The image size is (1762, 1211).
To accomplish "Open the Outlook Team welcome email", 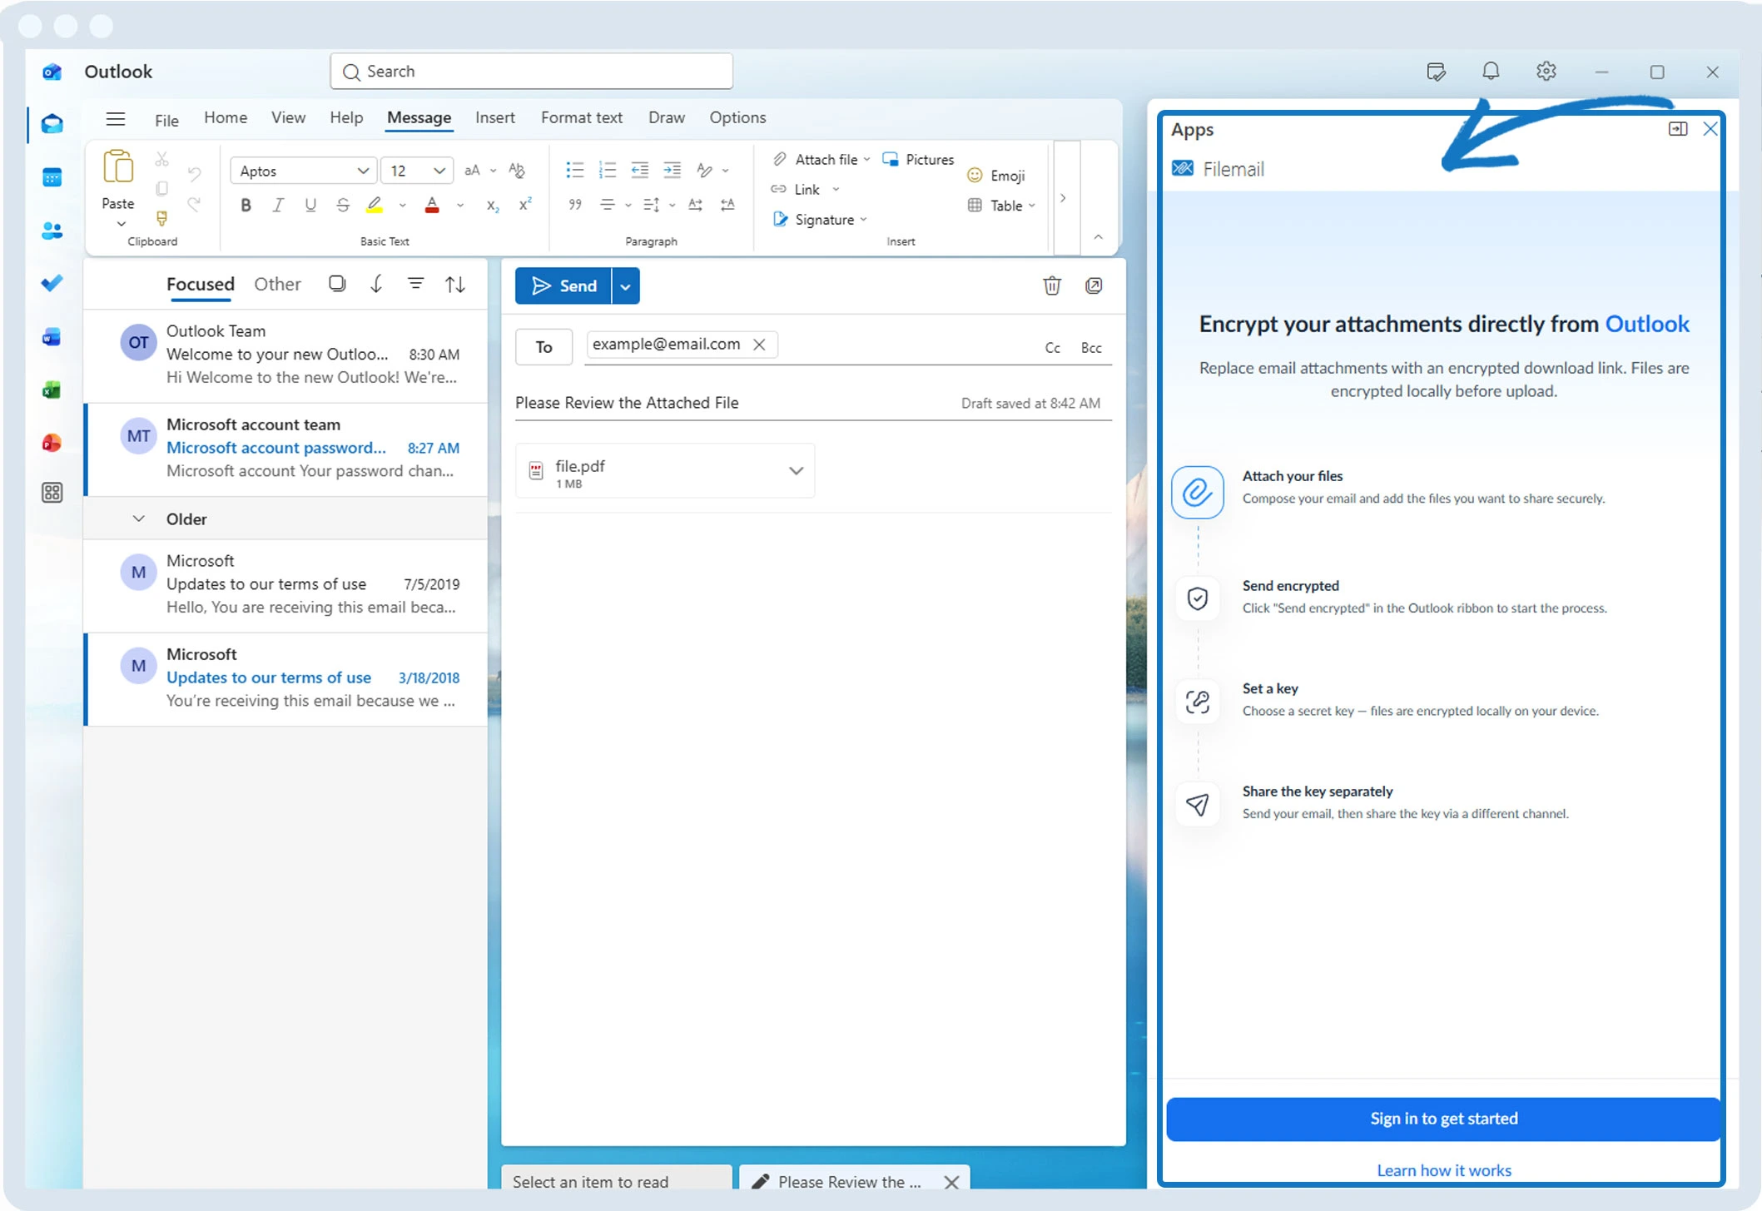I will 286,355.
